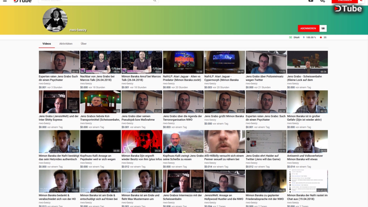Click the search magnifier icon

pyautogui.click(x=155, y=1)
